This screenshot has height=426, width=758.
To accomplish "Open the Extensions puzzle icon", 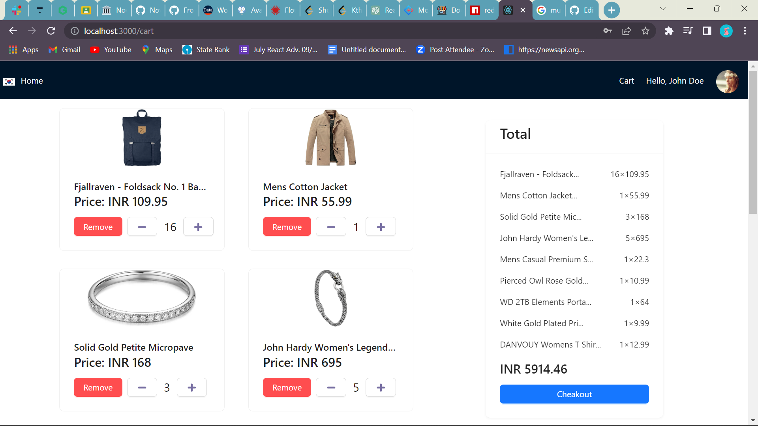I will (669, 31).
